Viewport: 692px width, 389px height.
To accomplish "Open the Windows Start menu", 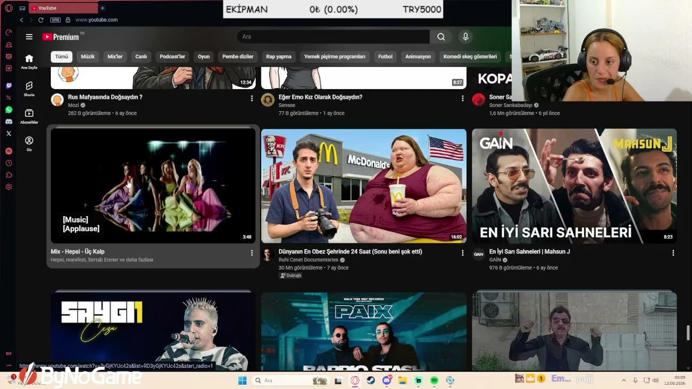I will point(242,380).
